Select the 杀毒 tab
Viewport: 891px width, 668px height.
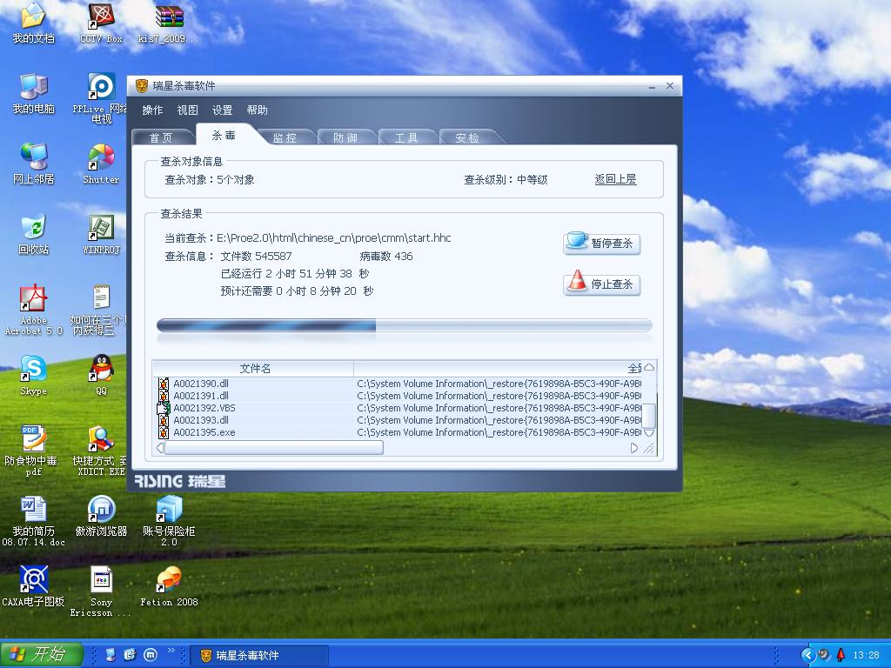[224, 135]
